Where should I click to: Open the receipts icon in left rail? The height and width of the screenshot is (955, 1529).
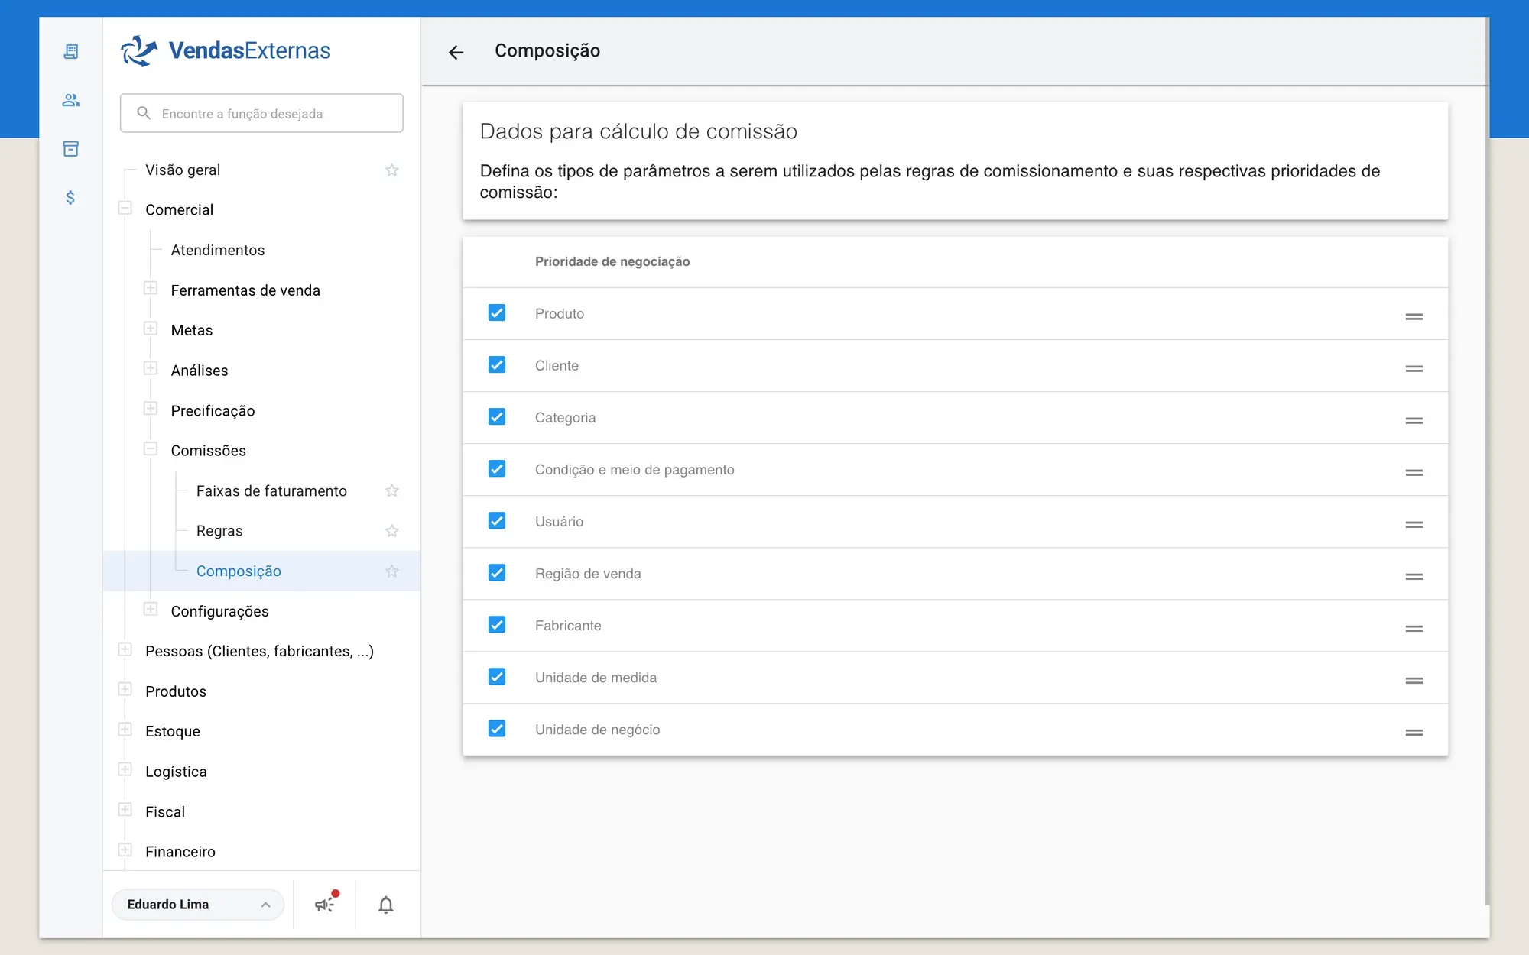(70, 51)
